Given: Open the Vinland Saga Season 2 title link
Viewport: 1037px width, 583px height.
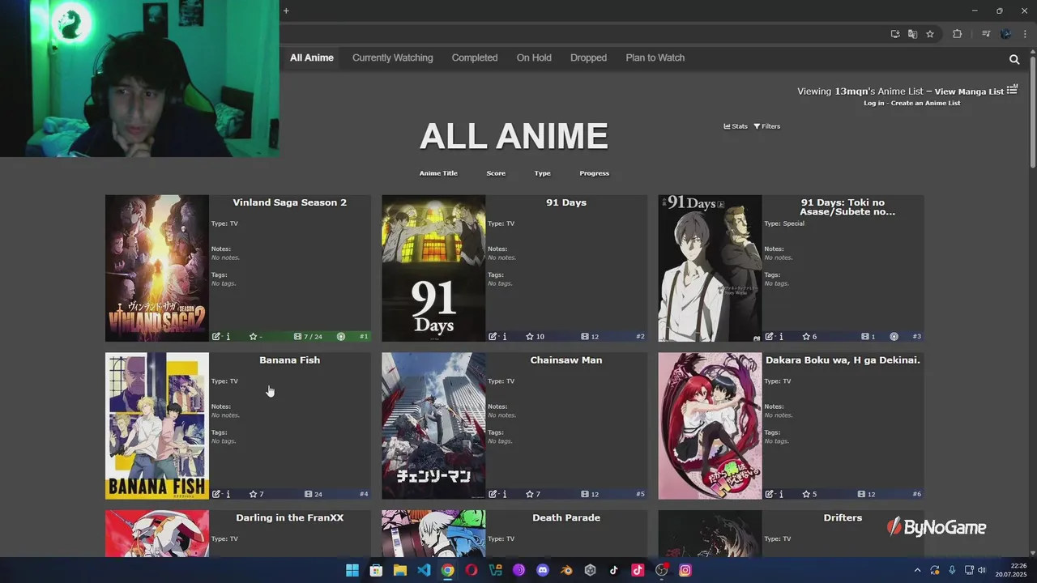Looking at the screenshot, I should point(290,202).
